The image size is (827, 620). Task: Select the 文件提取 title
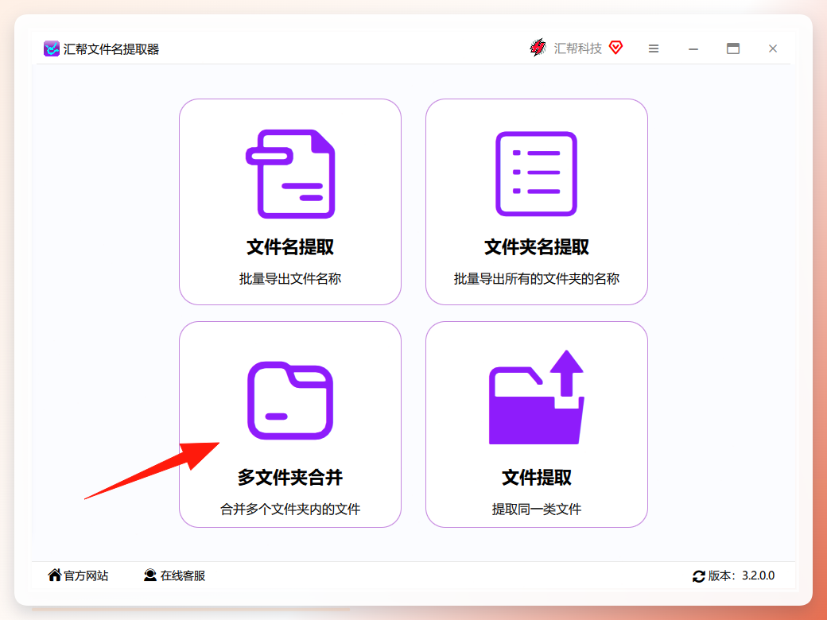coord(537,477)
